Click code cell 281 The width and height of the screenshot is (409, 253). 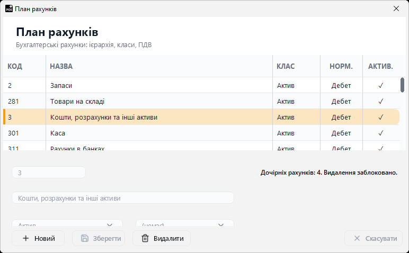coord(24,101)
